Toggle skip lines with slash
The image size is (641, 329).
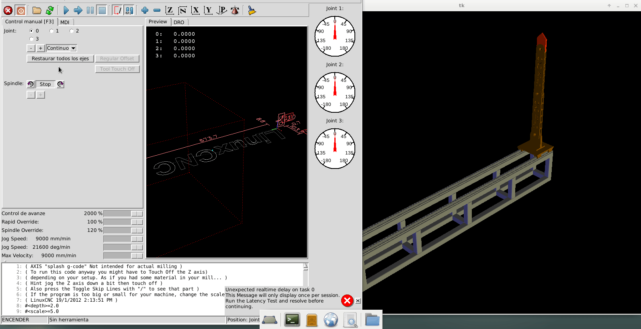[x=117, y=10]
